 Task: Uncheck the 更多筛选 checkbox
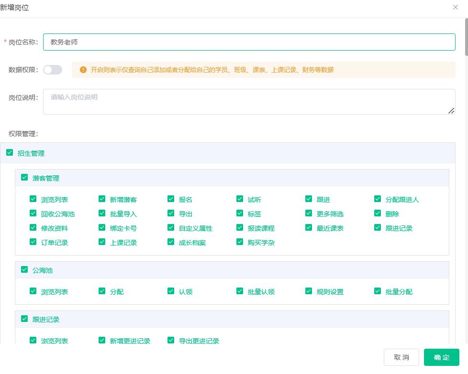pyautogui.click(x=309, y=214)
